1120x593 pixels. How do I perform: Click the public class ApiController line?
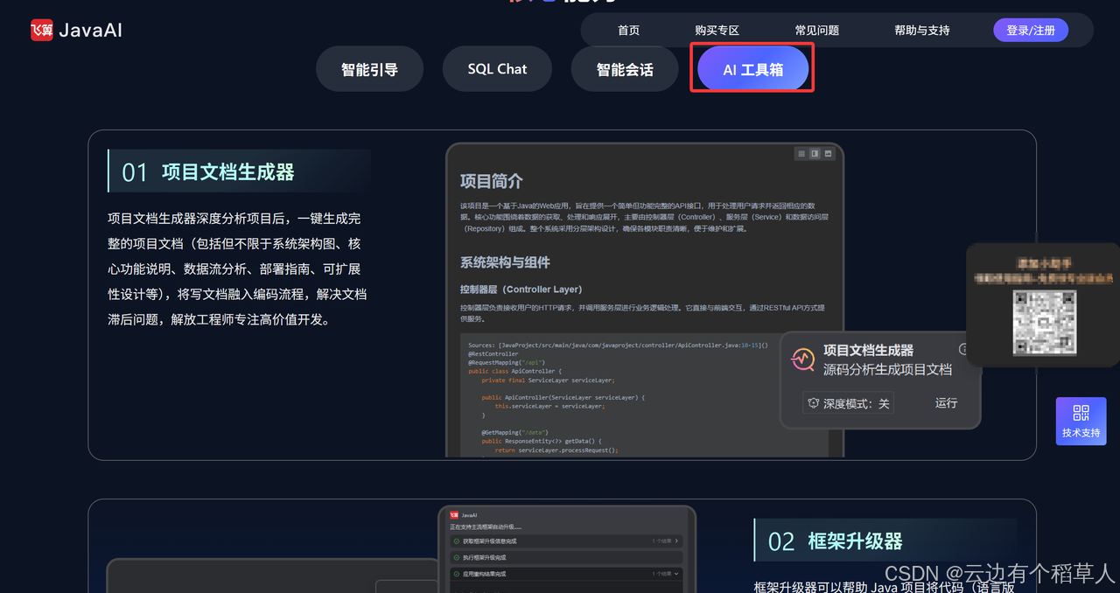pos(516,372)
